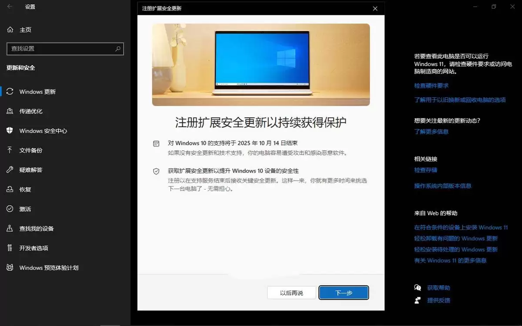Open 查找我的设备 in sidebar
522x326 pixels.
pyautogui.click(x=65, y=229)
